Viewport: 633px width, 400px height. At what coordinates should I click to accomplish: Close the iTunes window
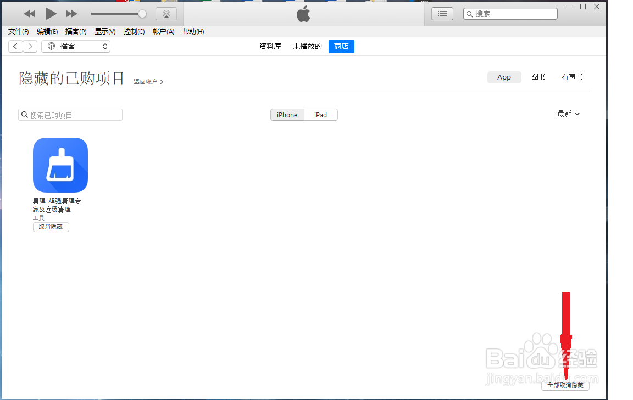click(597, 7)
